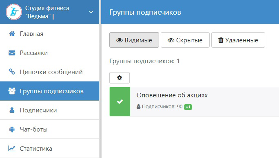Open the gear settings button
The width and height of the screenshot is (279, 158).
120,78
